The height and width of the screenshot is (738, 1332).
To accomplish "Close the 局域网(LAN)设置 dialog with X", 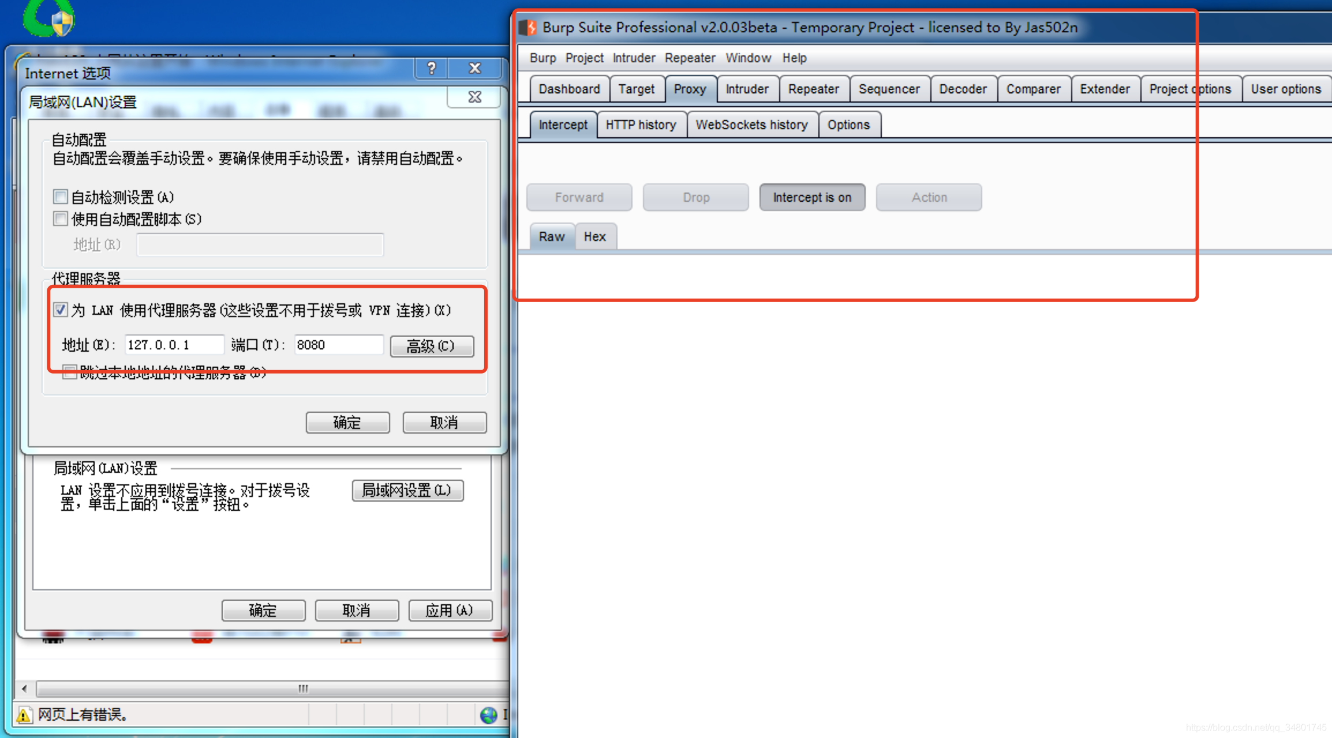I will click(x=474, y=97).
